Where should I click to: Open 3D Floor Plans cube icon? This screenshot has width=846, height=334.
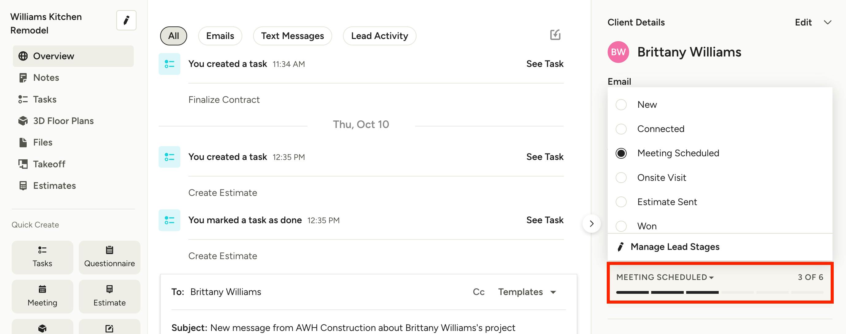[23, 121]
